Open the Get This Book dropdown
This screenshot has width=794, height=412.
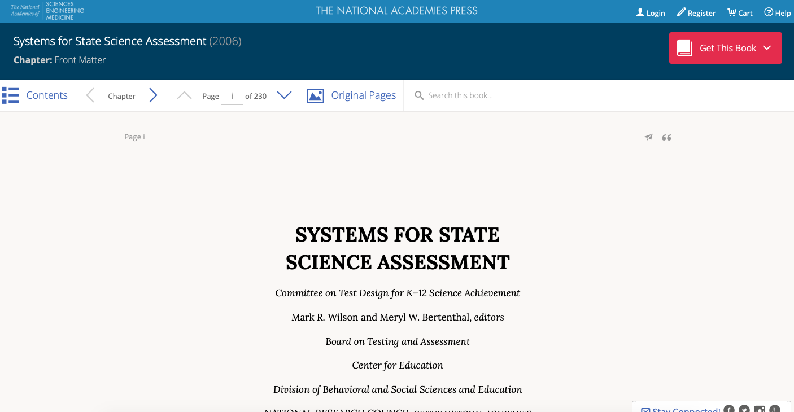click(x=726, y=48)
